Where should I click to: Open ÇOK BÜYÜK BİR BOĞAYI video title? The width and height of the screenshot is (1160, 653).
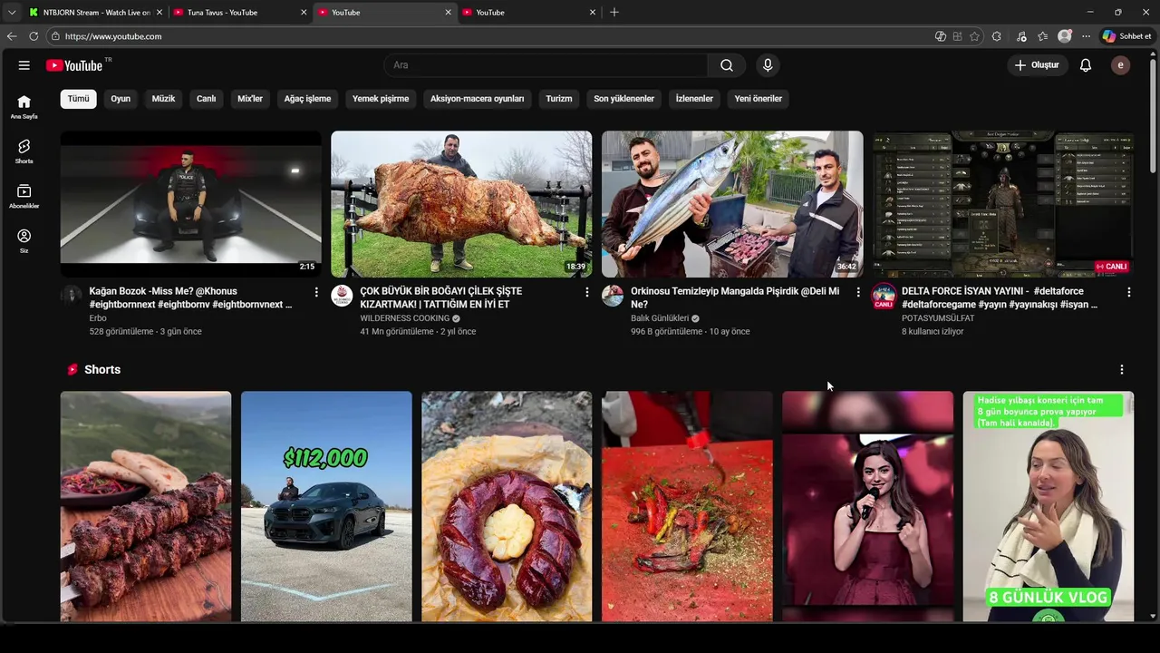click(441, 297)
